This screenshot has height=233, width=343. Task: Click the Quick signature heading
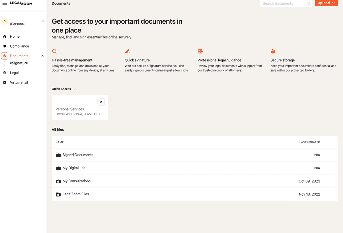(137, 60)
